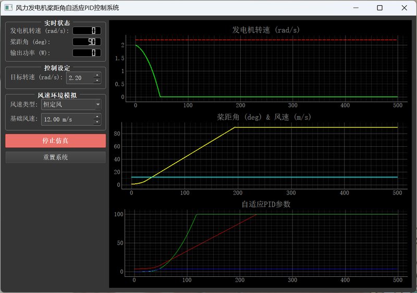The image size is (417, 293).
Task: Click the 发电机转速 (rad/s) plot title
Action: pyautogui.click(x=266, y=30)
